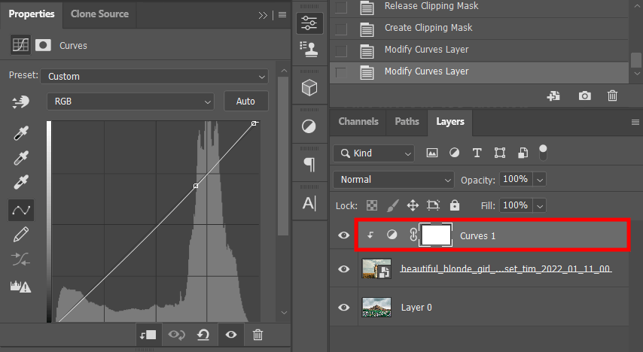This screenshot has width=643, height=352.
Task: Open the Fill slider arrow
Action: point(540,205)
